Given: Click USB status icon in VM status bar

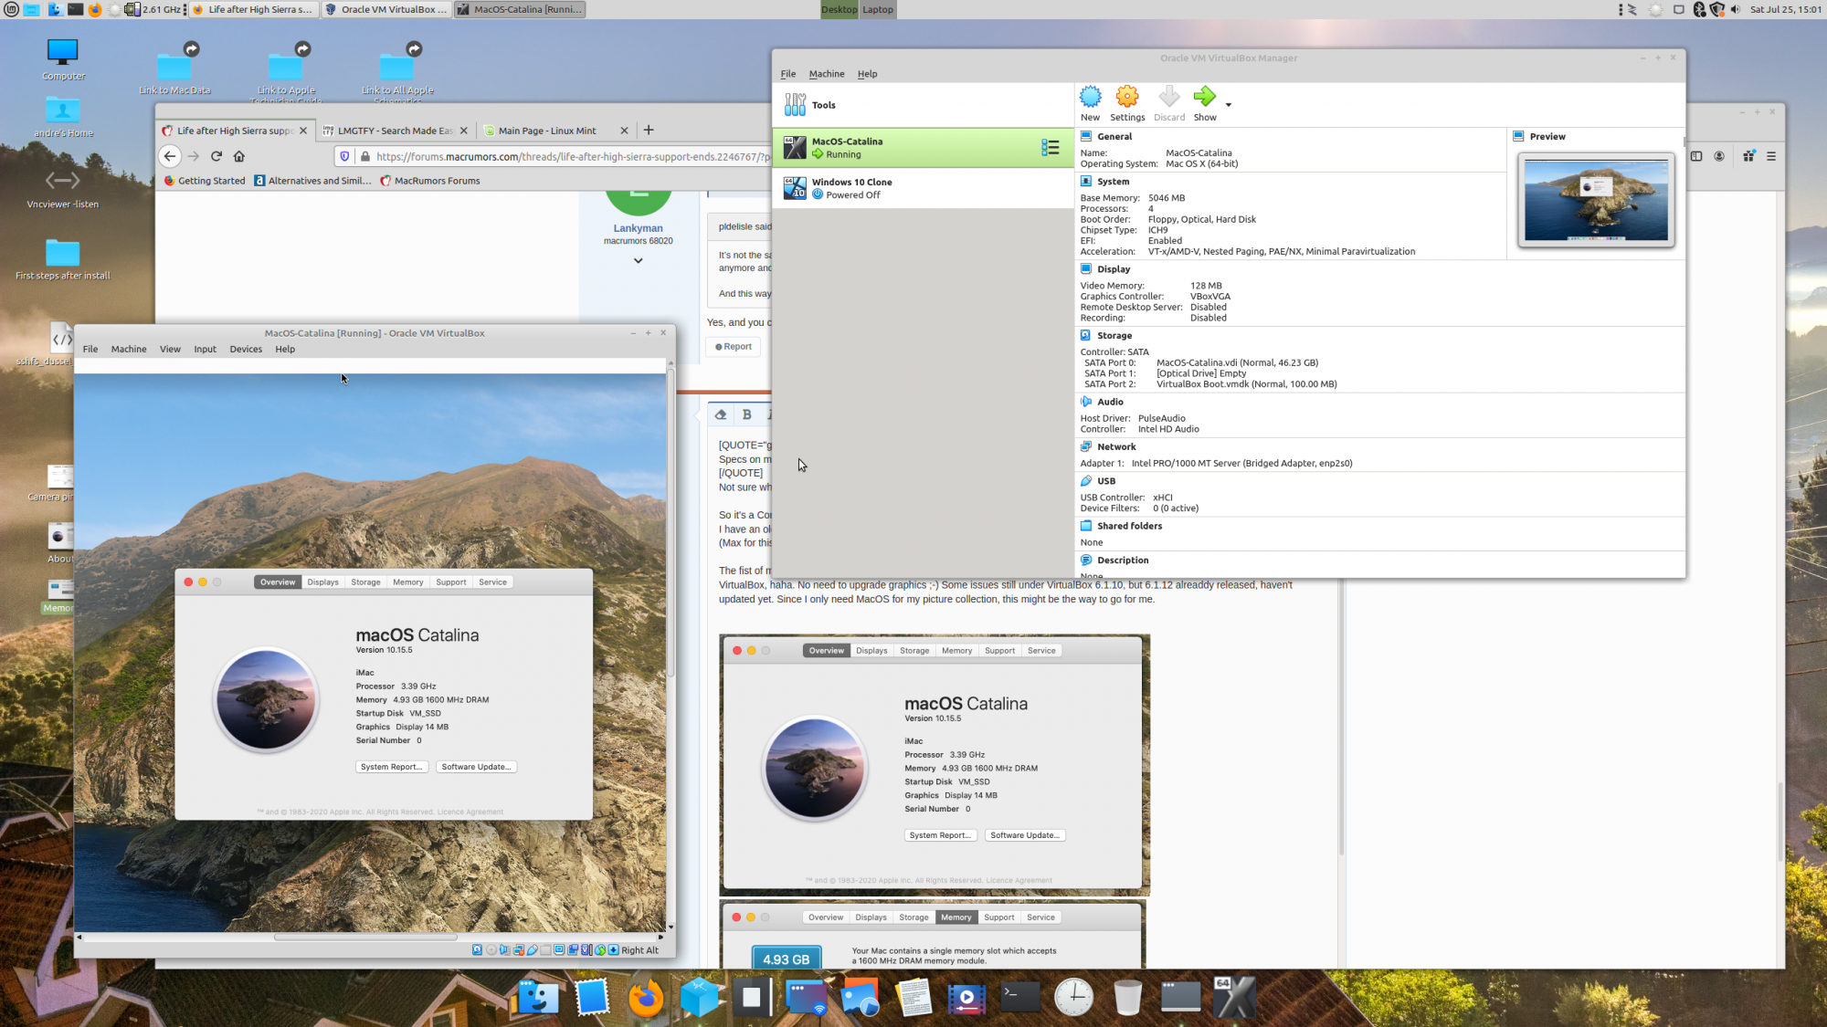Looking at the screenshot, I should (x=532, y=949).
